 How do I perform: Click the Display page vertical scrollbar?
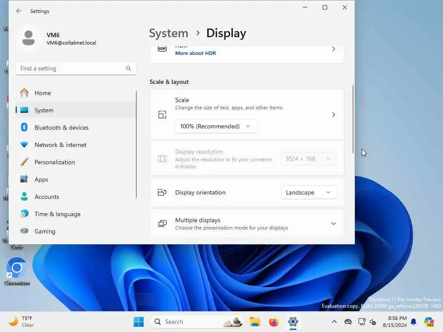coord(353,119)
